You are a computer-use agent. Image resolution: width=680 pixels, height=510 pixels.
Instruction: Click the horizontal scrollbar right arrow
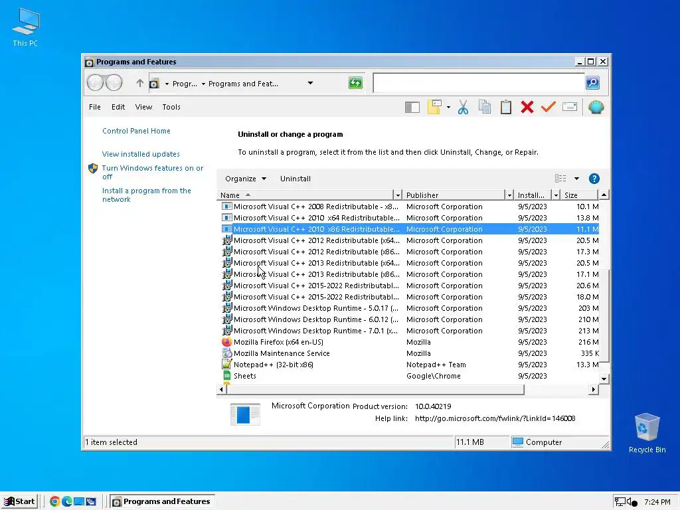(593, 389)
